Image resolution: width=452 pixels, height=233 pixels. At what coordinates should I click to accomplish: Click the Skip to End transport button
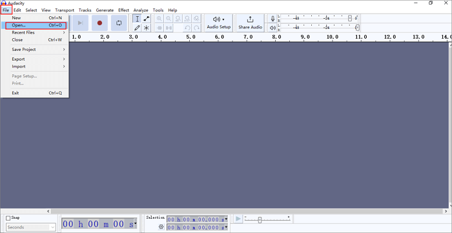click(81, 23)
